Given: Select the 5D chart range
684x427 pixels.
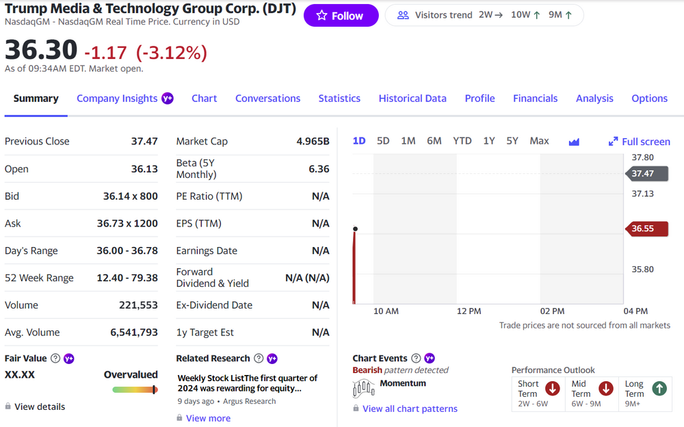Looking at the screenshot, I should click(x=383, y=141).
